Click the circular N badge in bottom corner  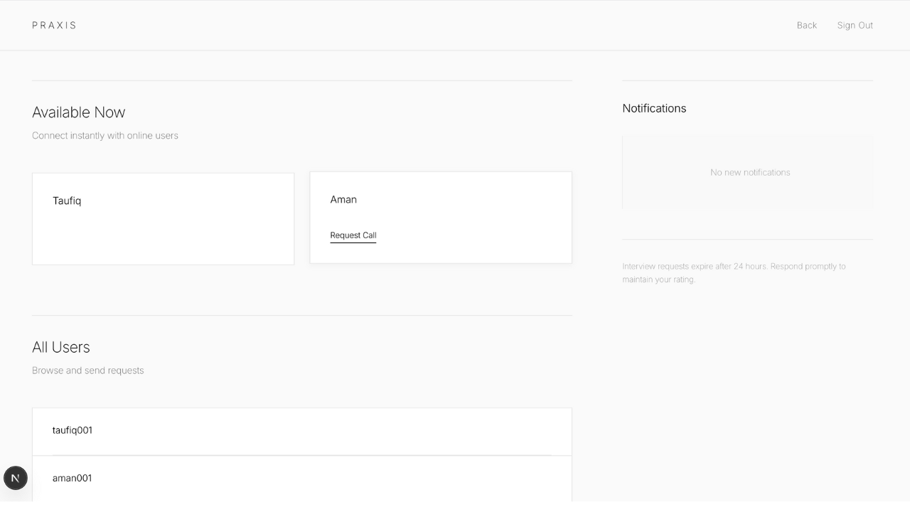click(x=15, y=478)
